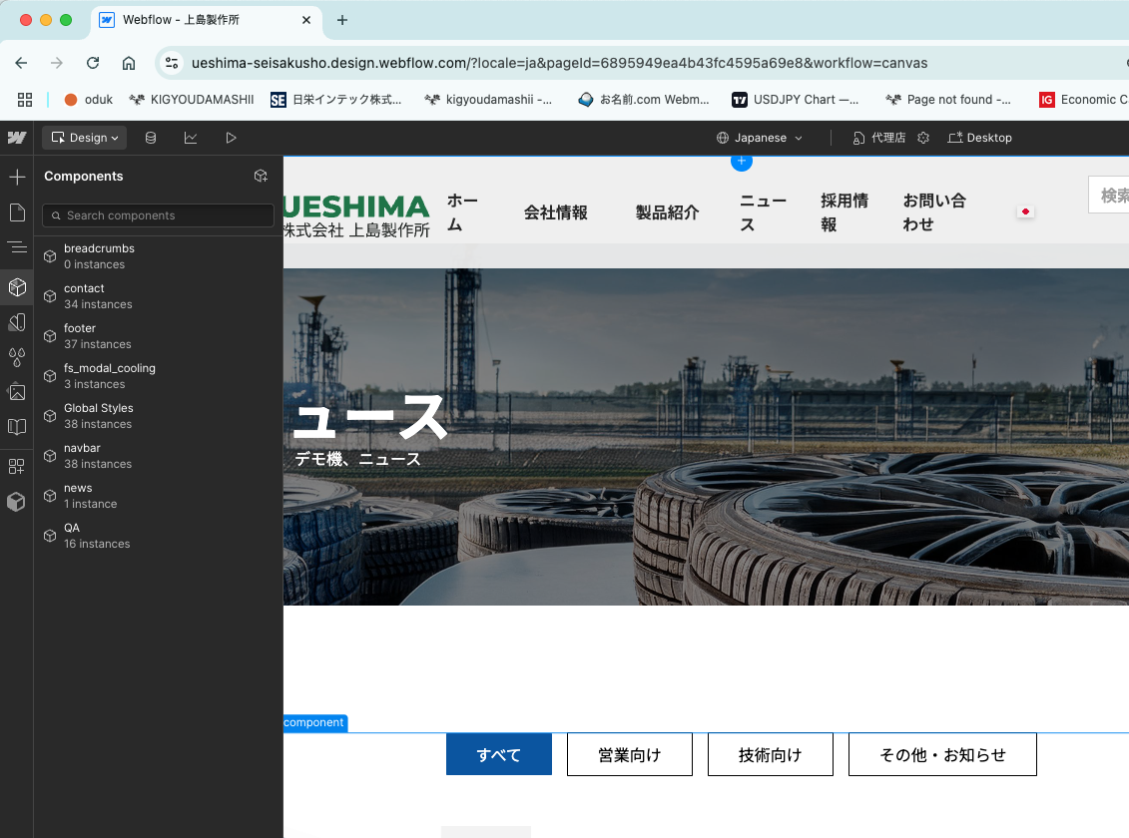Go to the browser home icon

tap(129, 63)
